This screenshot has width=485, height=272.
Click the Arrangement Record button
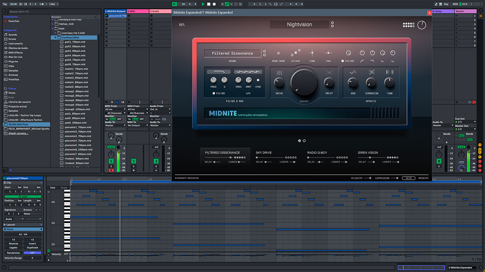(214, 4)
